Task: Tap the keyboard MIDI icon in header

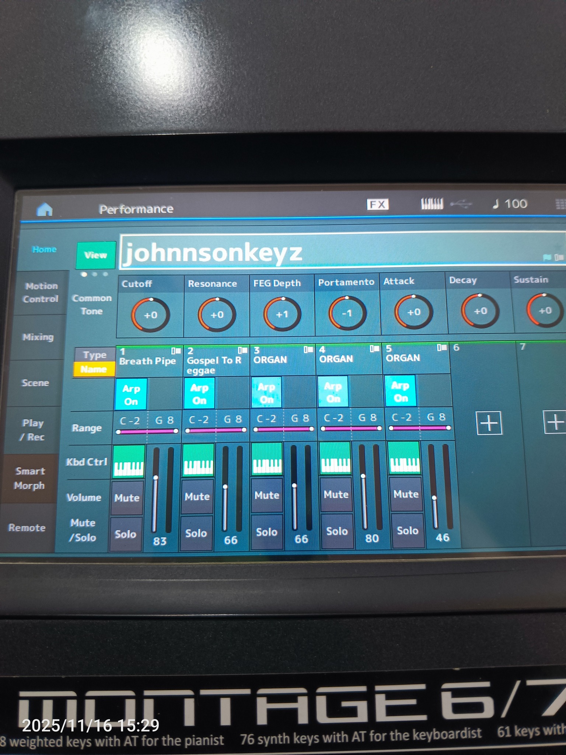Action: 432,203
